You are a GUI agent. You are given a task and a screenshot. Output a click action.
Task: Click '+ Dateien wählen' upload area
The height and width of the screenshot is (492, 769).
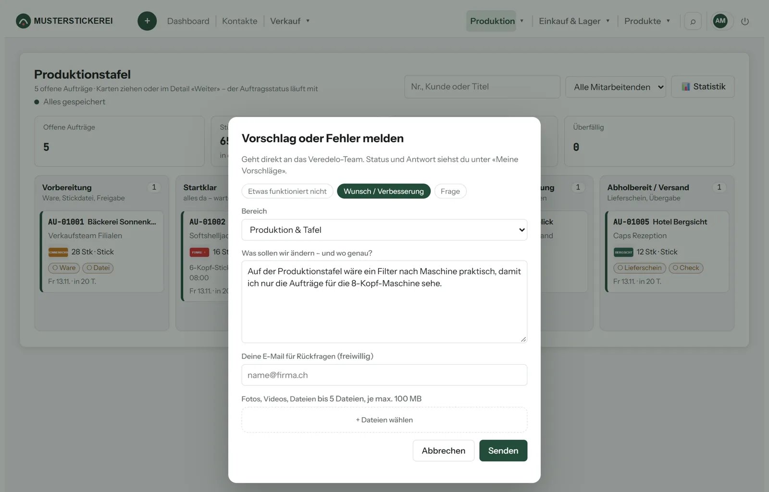(384, 420)
